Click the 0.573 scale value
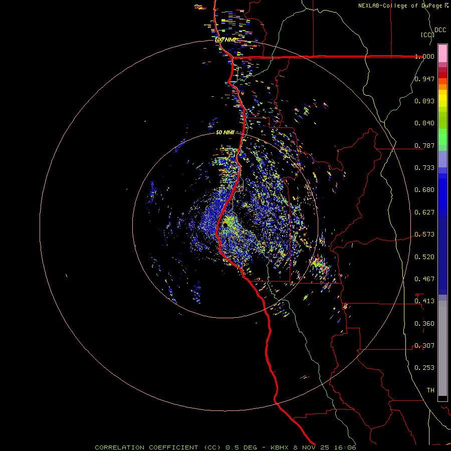451x451 pixels. [x=424, y=235]
